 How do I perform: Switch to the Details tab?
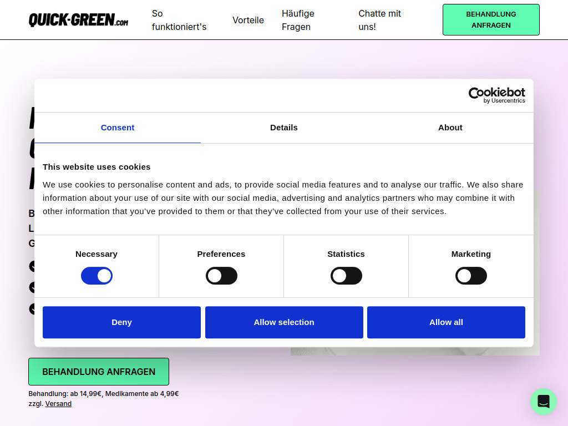(x=283, y=128)
